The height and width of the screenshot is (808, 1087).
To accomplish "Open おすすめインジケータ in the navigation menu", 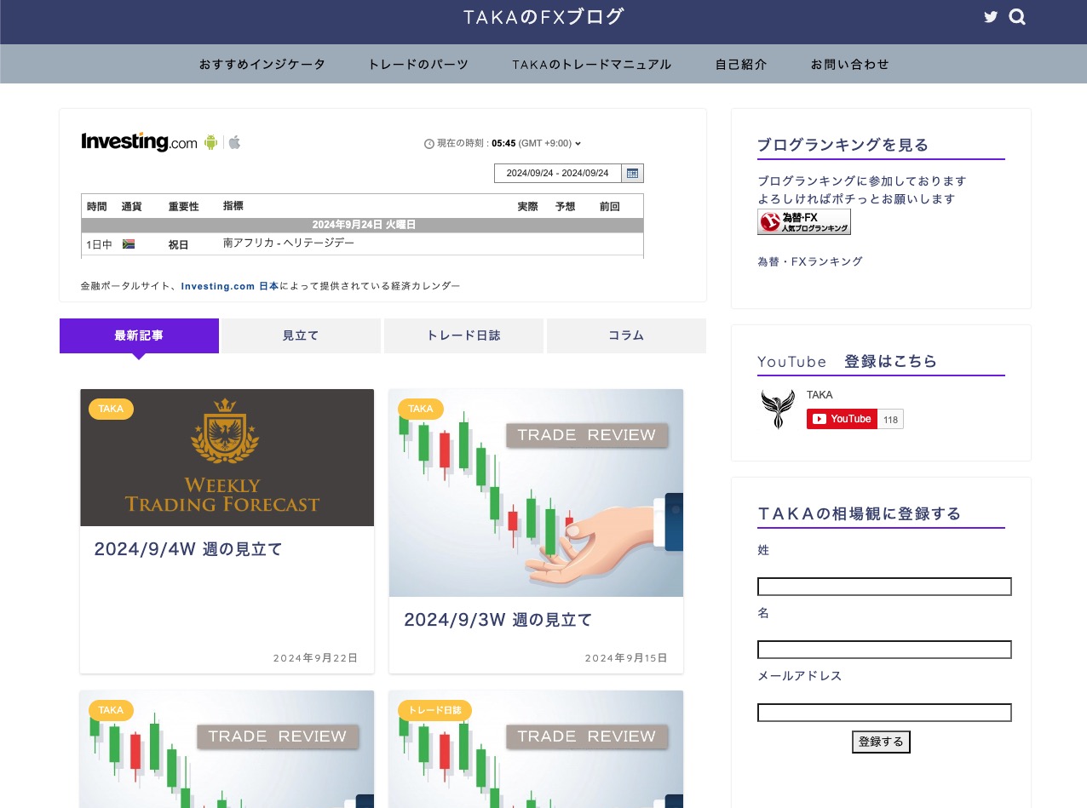I will 262,65.
